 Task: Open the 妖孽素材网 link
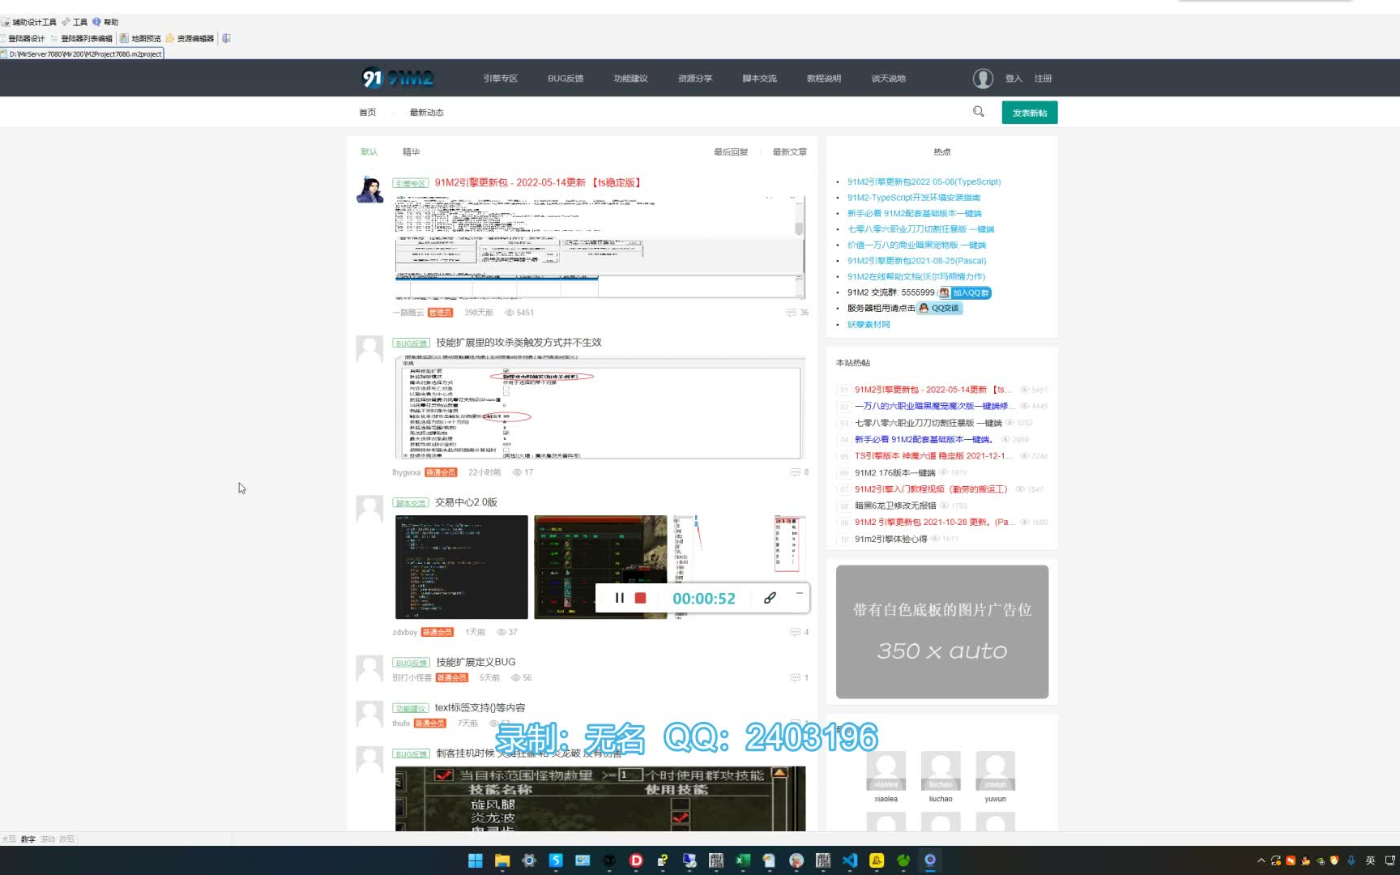[869, 324]
